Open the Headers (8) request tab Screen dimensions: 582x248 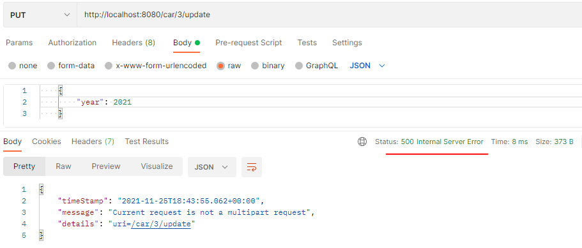[134, 43]
